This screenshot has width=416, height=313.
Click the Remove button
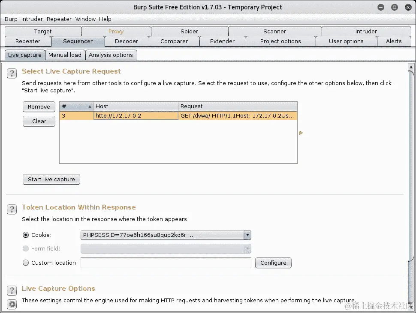tap(39, 106)
